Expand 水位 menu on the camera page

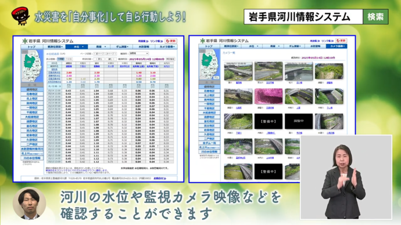click(x=252, y=46)
